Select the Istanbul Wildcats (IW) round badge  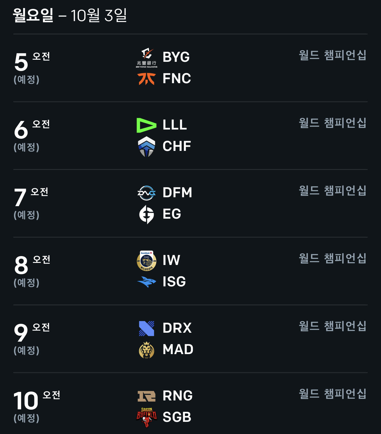147,261
